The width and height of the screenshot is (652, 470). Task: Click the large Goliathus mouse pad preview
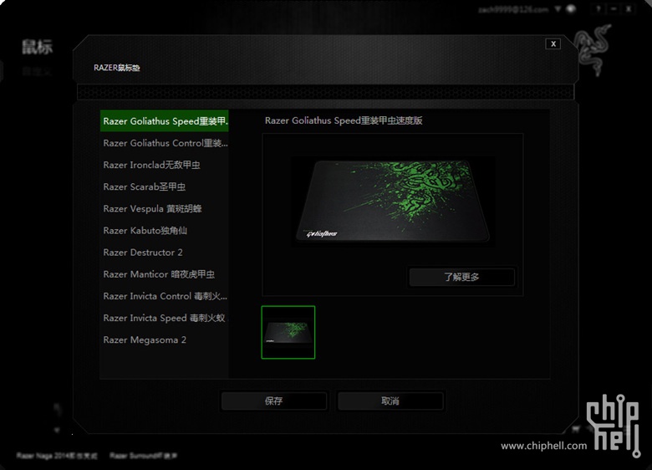click(x=393, y=202)
